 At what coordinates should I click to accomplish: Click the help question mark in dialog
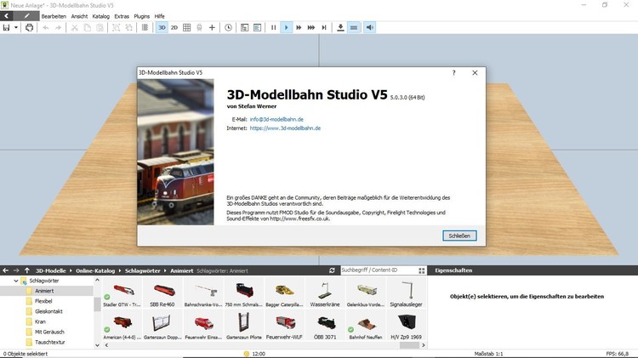click(453, 73)
